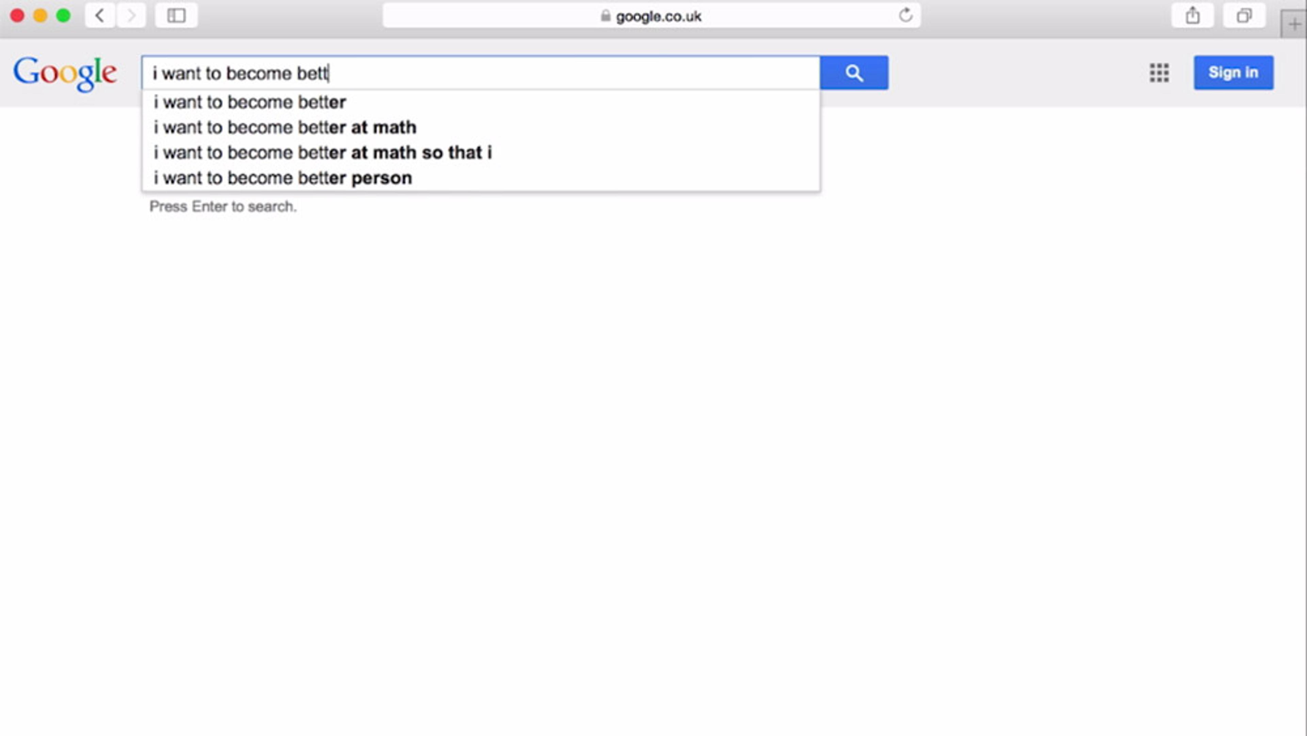Click the green full-screen traffic light

(63, 16)
